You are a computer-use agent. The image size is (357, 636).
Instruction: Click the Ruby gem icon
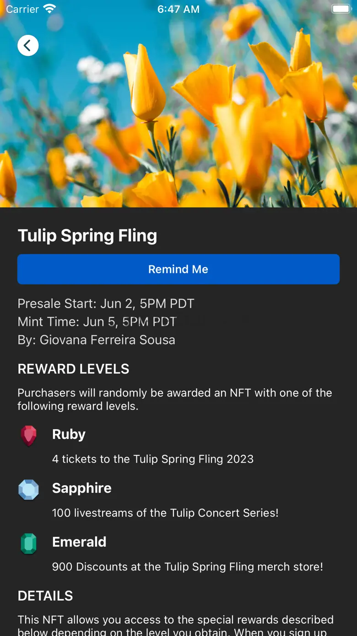[x=28, y=435]
